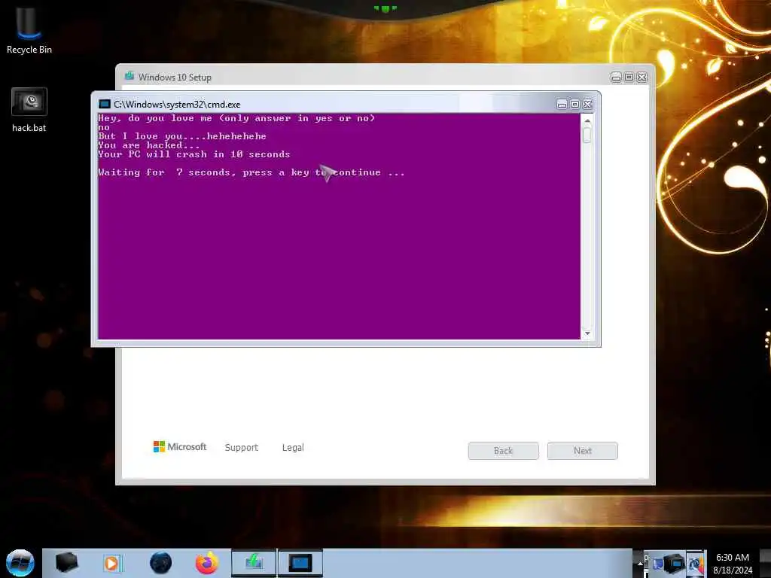
Task: Close the cmd.exe window
Action: click(587, 104)
